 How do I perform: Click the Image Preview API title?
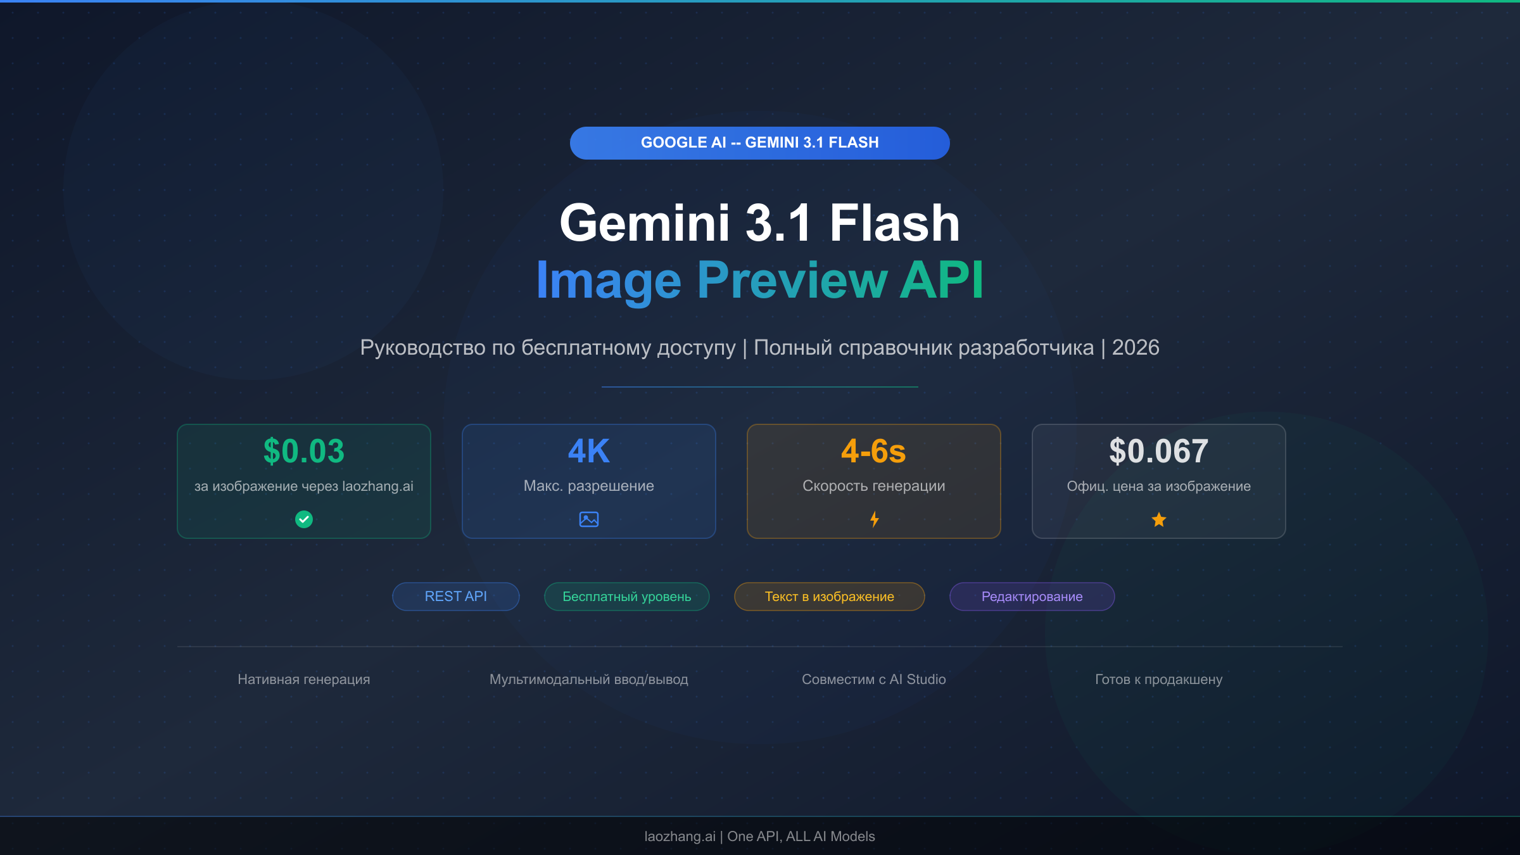758,282
